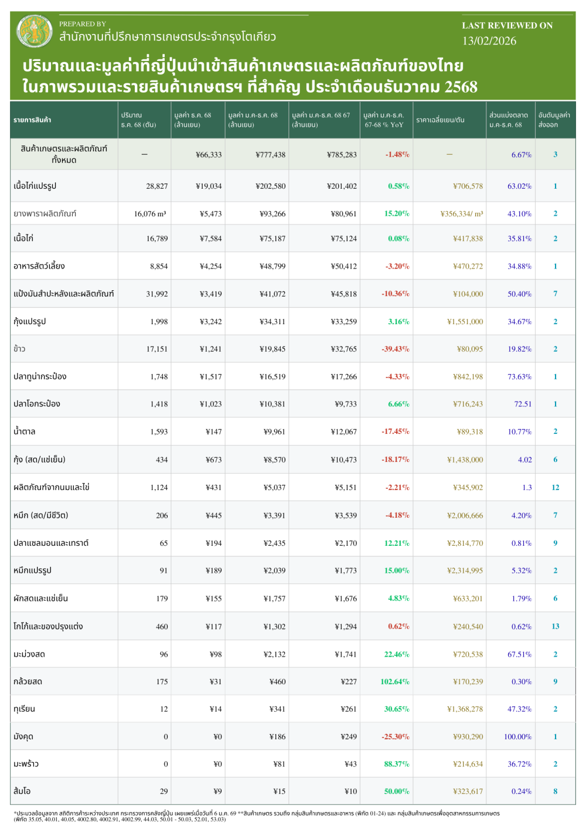Select the รายการสินค้า column header

click(33, 120)
